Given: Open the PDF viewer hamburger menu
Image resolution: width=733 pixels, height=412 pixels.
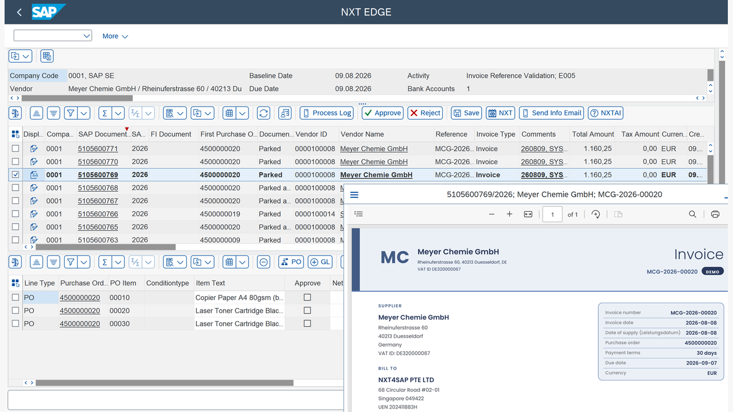Looking at the screenshot, I should (354, 195).
